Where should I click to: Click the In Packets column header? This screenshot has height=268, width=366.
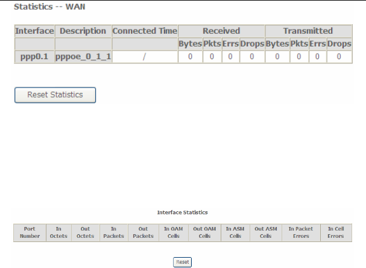click(114, 232)
